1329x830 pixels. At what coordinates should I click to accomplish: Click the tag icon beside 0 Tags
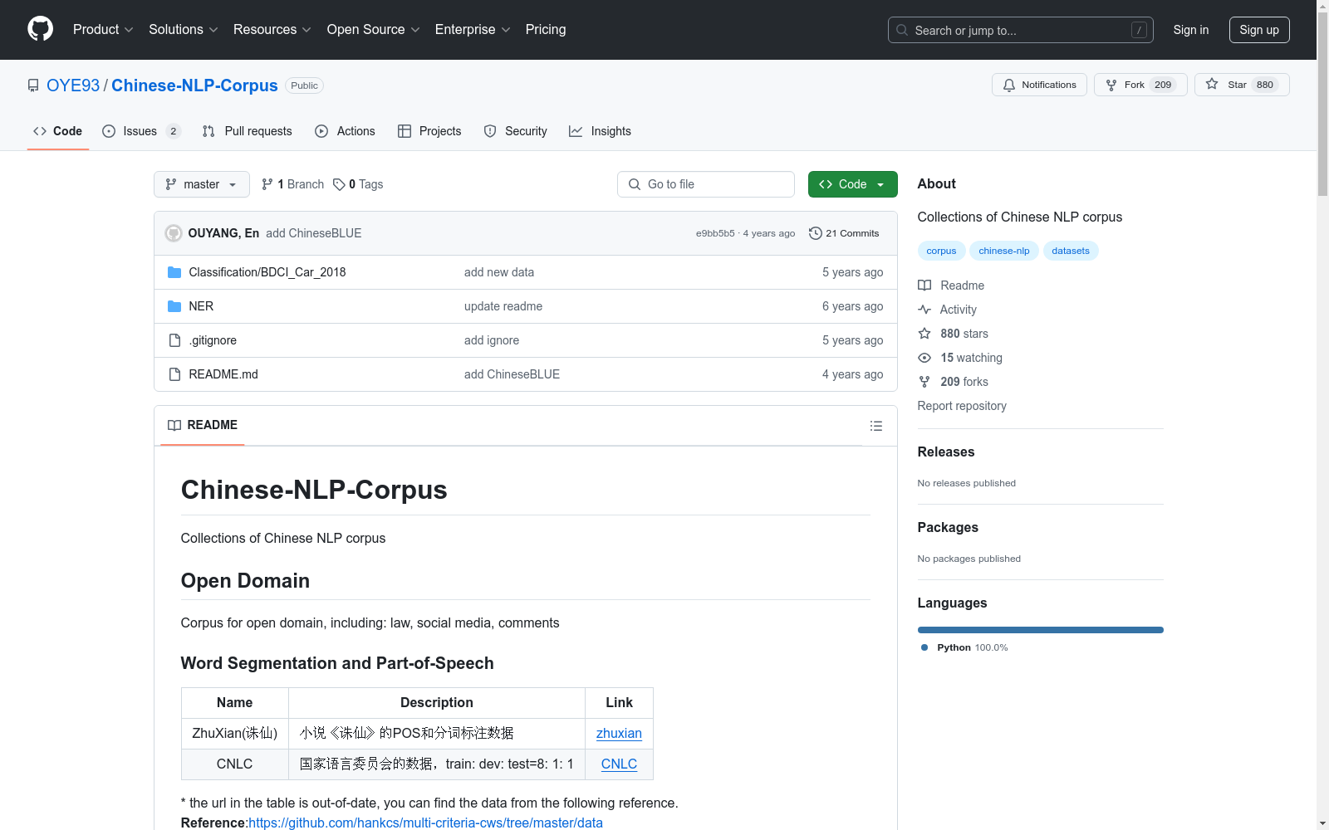pyautogui.click(x=339, y=184)
